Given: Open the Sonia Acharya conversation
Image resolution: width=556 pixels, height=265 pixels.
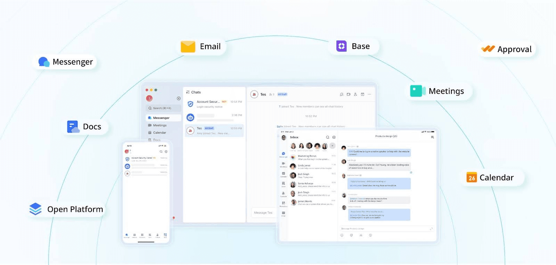Looking at the screenshot, I should 313,185.
